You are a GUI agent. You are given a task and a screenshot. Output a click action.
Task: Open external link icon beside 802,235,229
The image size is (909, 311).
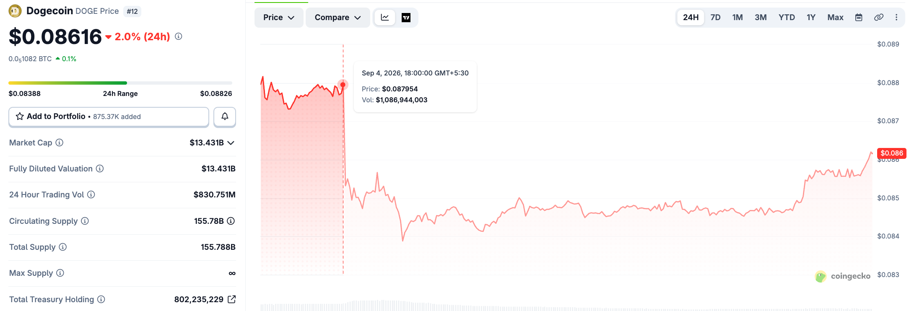231,299
